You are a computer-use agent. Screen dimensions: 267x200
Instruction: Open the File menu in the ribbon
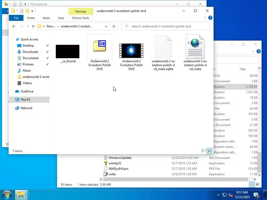coord(16,18)
